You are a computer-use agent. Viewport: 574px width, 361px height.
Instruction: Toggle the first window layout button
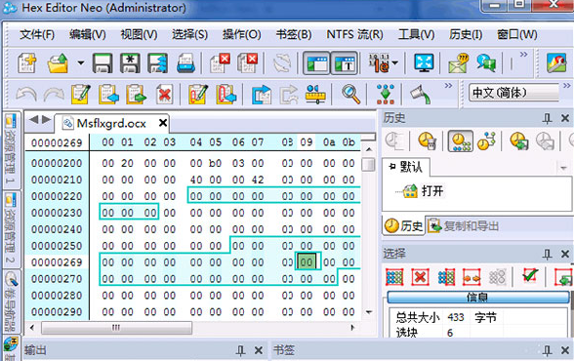(316, 62)
